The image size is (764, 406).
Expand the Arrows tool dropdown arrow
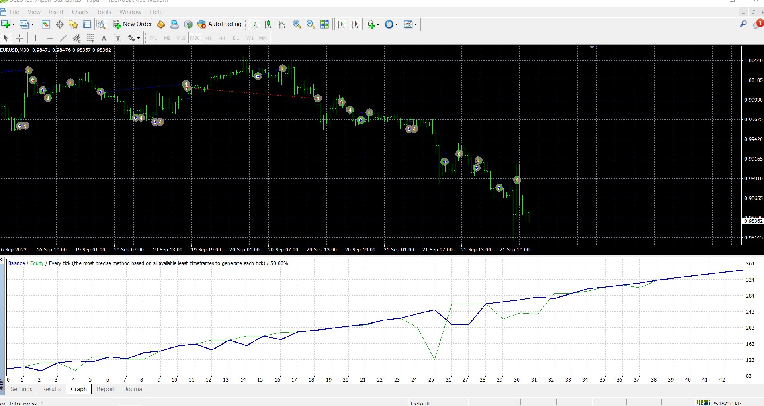[139, 38]
